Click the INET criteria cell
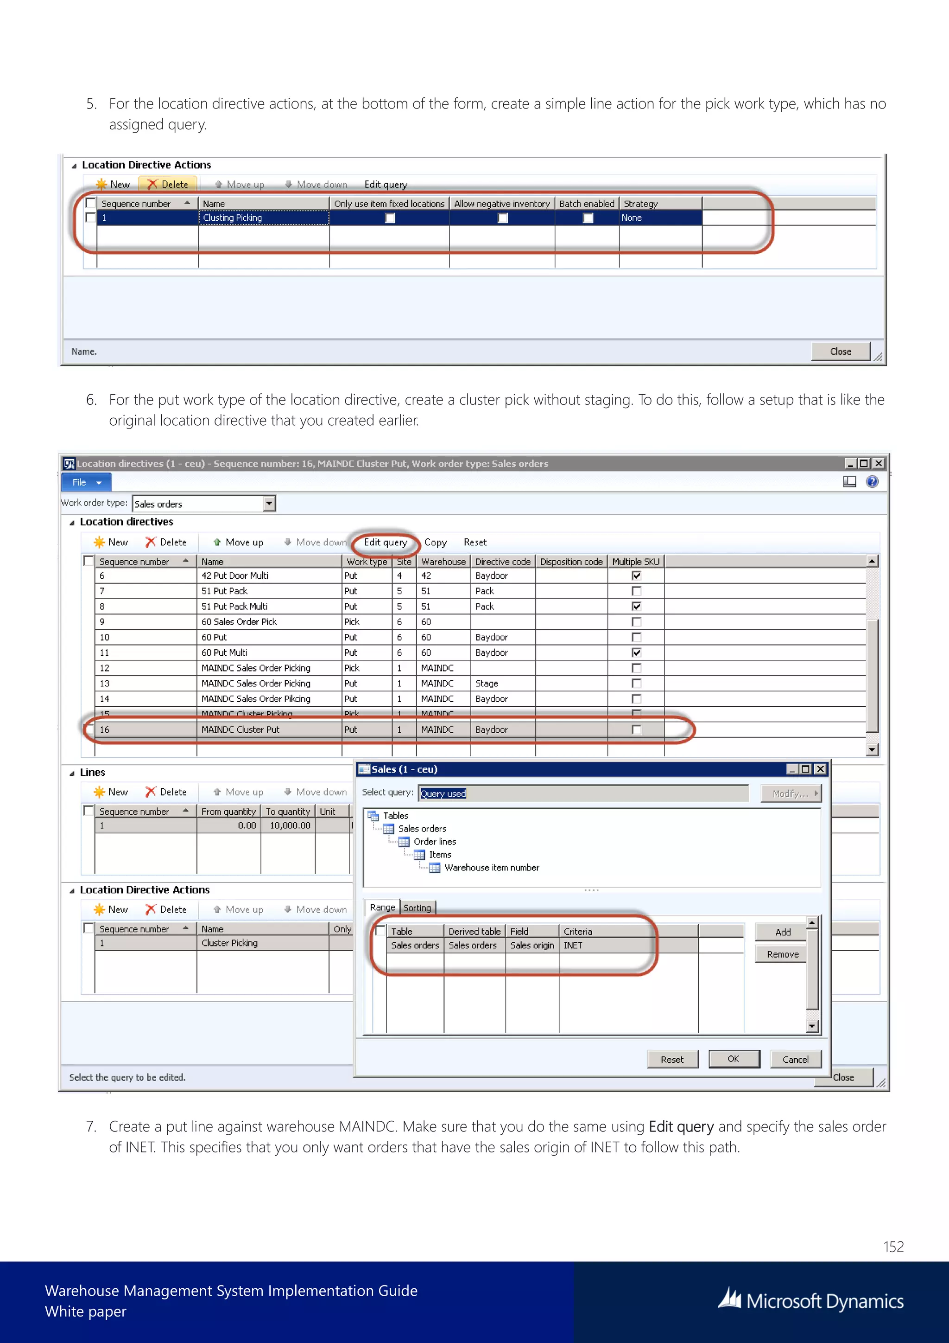Viewport: 949px width, 1343px height. 628,945
